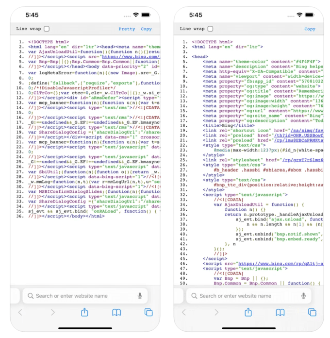Open https://www.bing.com link on line 4
330x338 pixels.
[131, 57]
